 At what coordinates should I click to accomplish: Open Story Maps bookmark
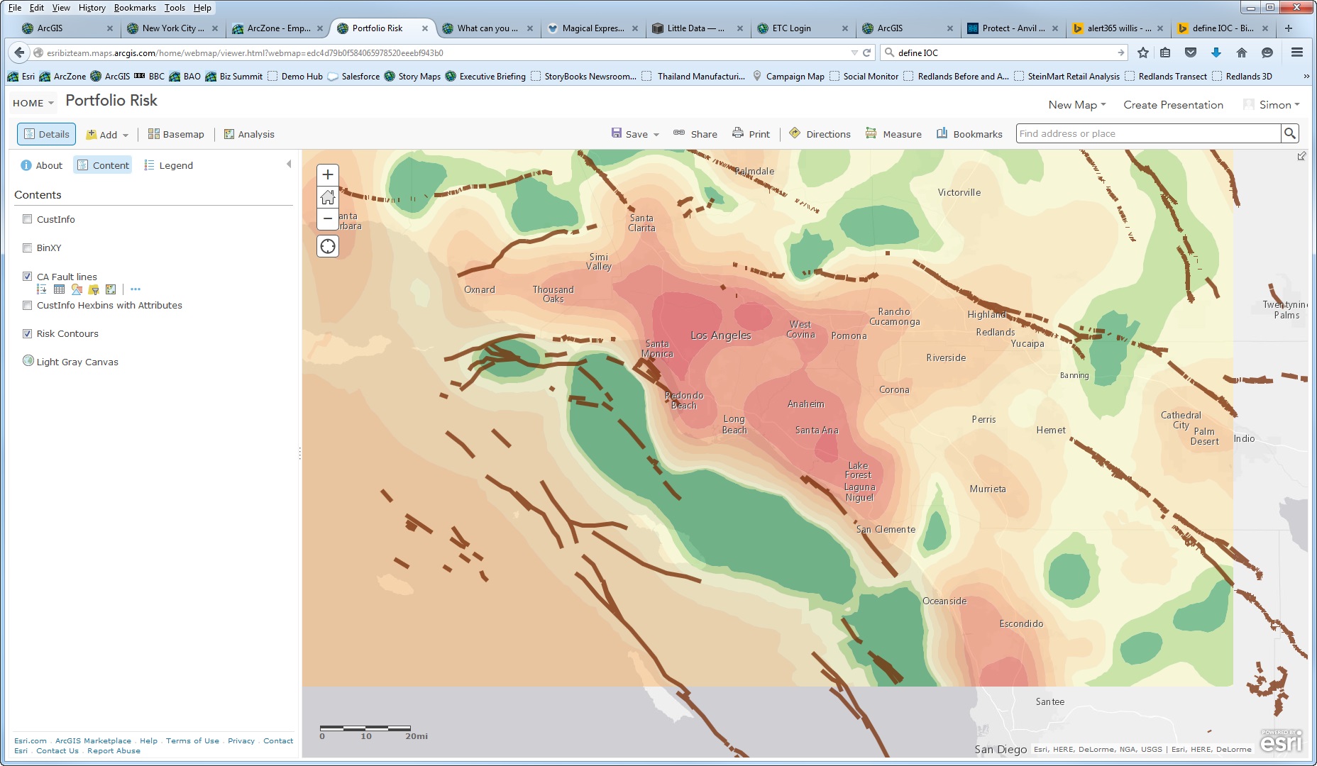coord(412,77)
